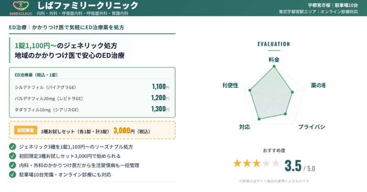367x192 pixels.
Task: Click the 利便性 radar chart label
Action: [x=230, y=86]
